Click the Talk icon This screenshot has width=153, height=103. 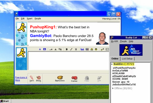coord(99,79)
